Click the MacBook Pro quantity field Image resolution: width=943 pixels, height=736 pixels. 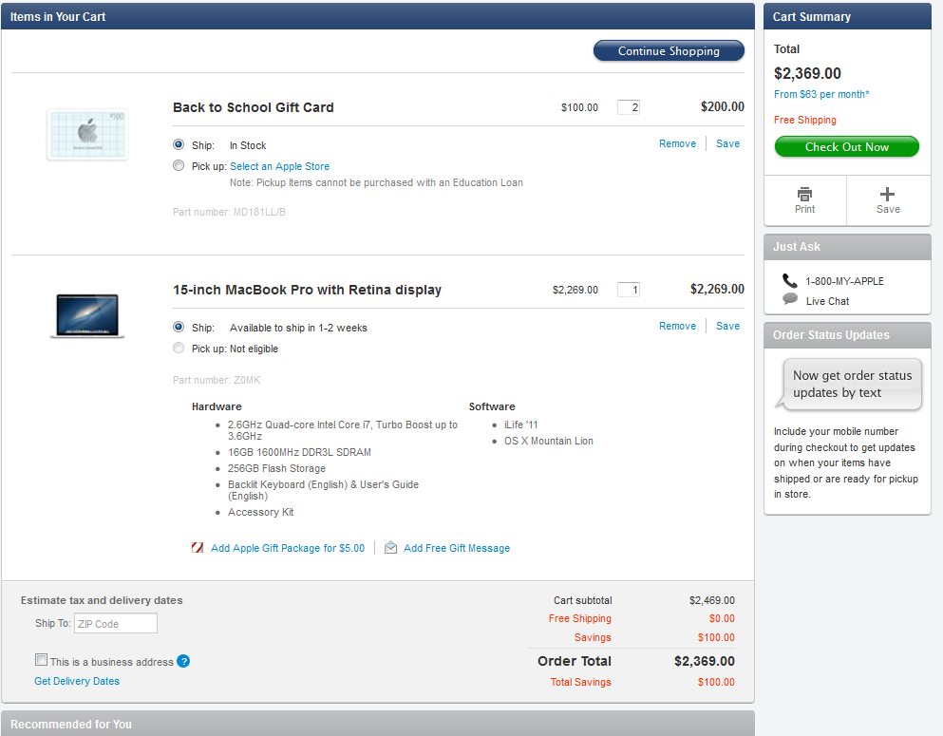pyautogui.click(x=629, y=290)
